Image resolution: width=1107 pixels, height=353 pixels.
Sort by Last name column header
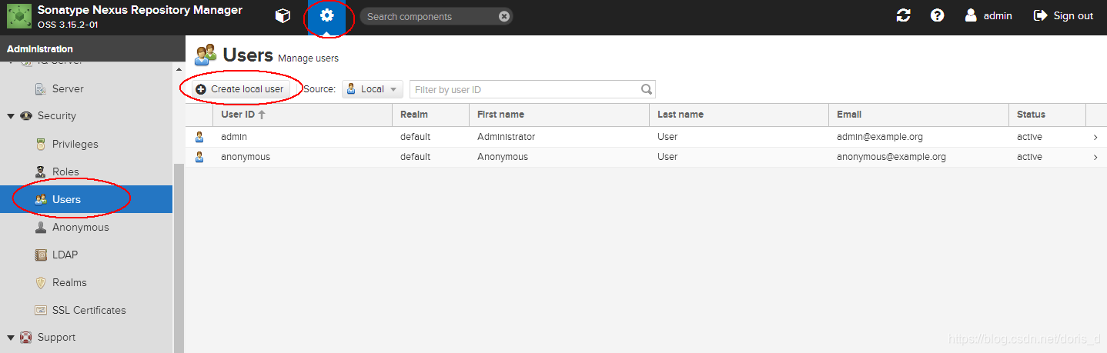pyautogui.click(x=739, y=115)
